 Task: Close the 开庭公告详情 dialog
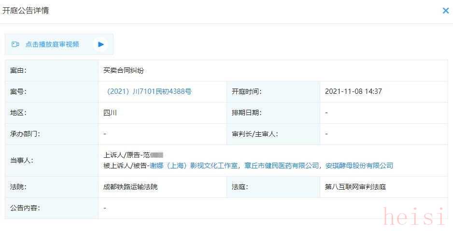point(445,11)
